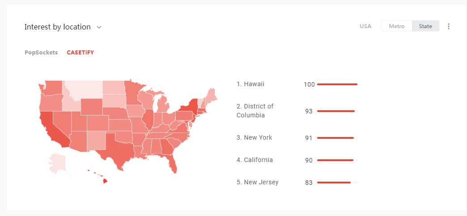Viewport: 467px width, 216px height.
Task: Switch to the PopSockets tab
Action: pyautogui.click(x=41, y=53)
